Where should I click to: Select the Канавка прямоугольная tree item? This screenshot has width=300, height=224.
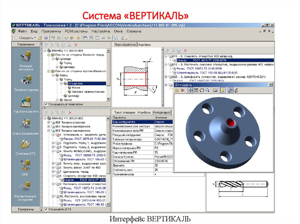point(88,92)
